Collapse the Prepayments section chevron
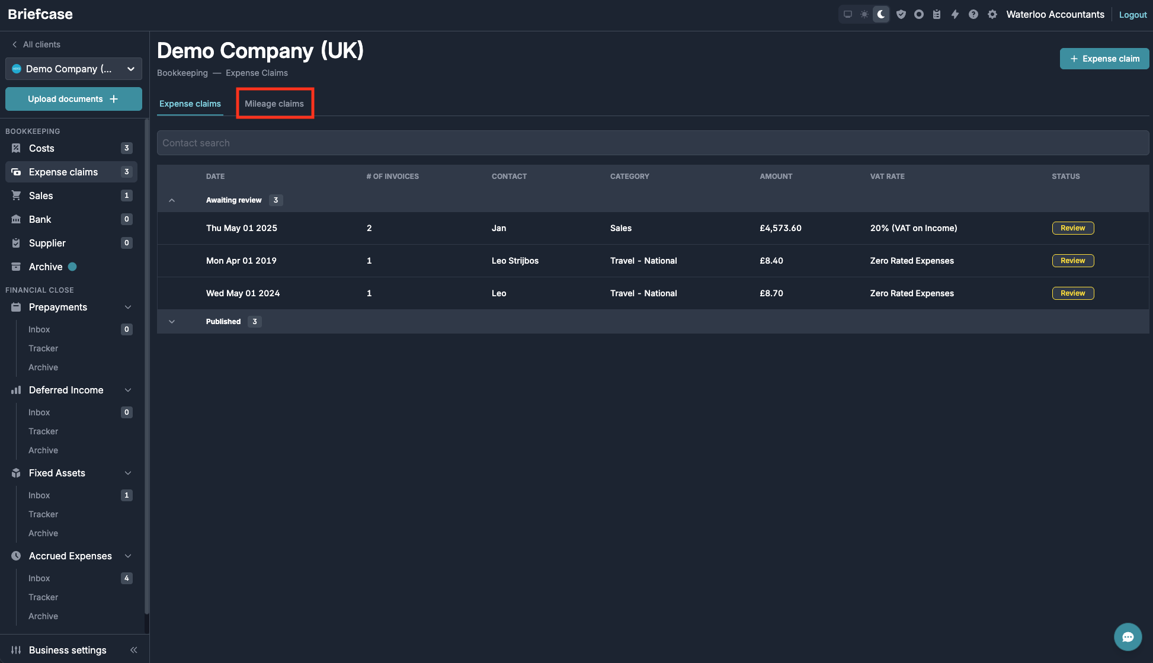 point(128,307)
